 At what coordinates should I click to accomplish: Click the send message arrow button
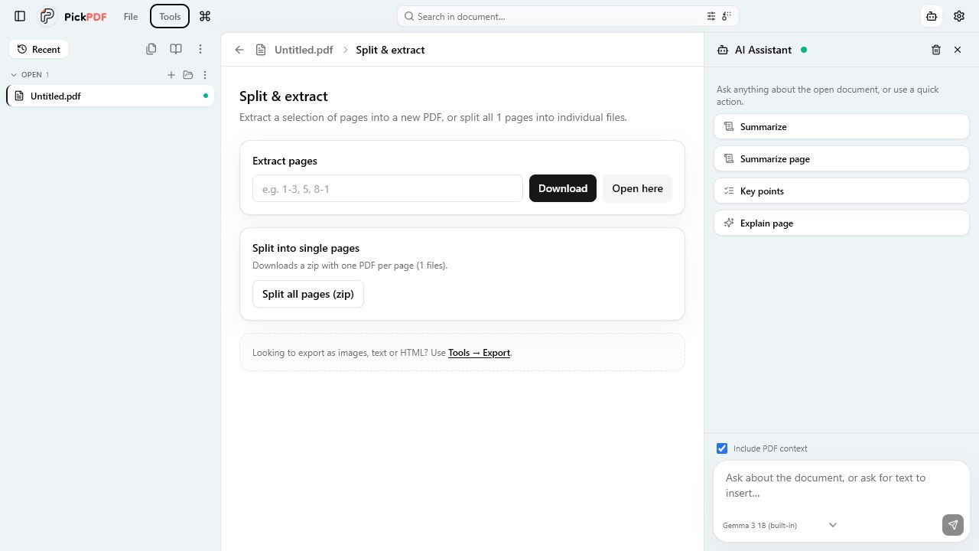pyautogui.click(x=953, y=525)
